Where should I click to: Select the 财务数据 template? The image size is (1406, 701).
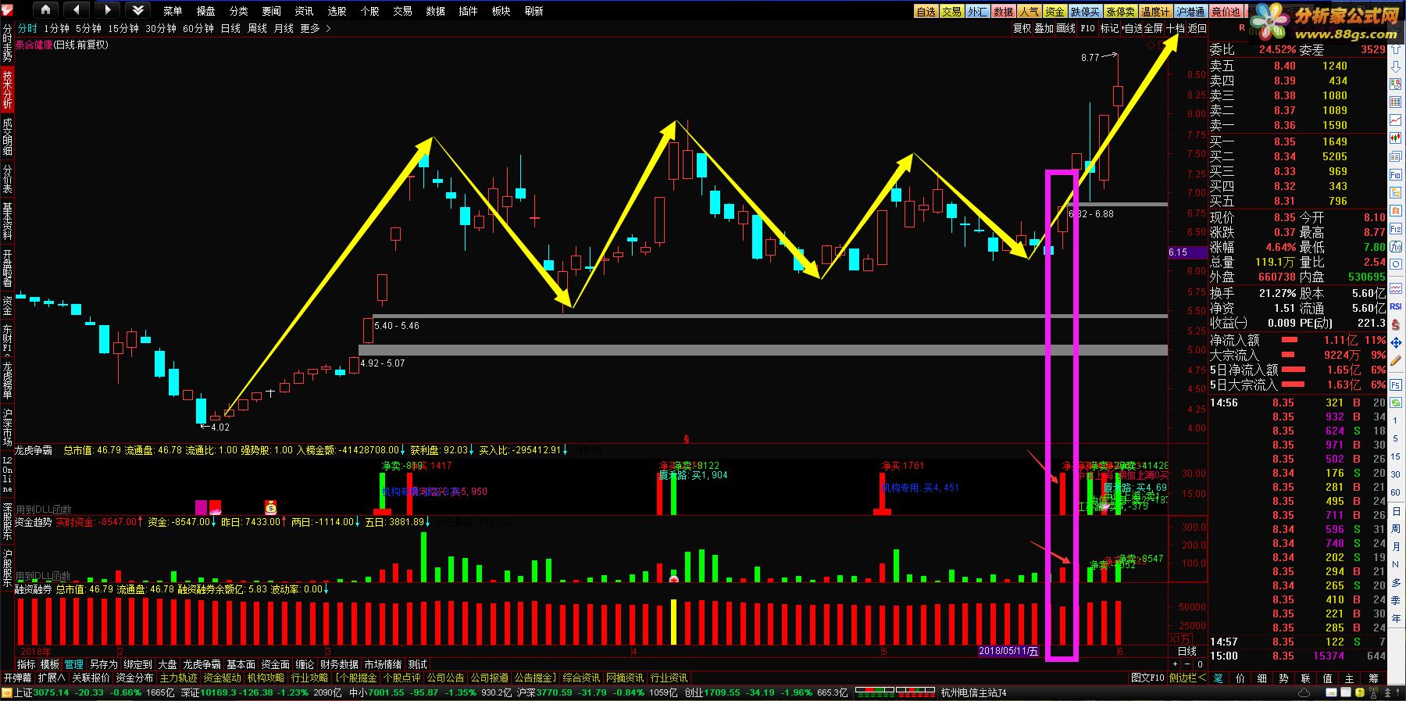(x=339, y=664)
